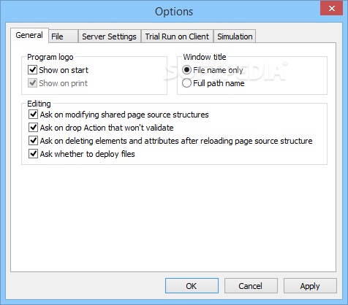The image size is (348, 305).
Task: Open the Server Settings tab
Action: tap(110, 36)
